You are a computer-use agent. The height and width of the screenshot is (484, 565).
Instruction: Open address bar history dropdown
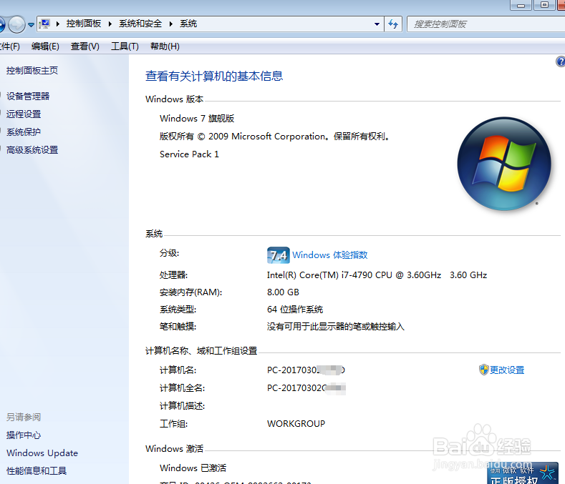click(377, 24)
